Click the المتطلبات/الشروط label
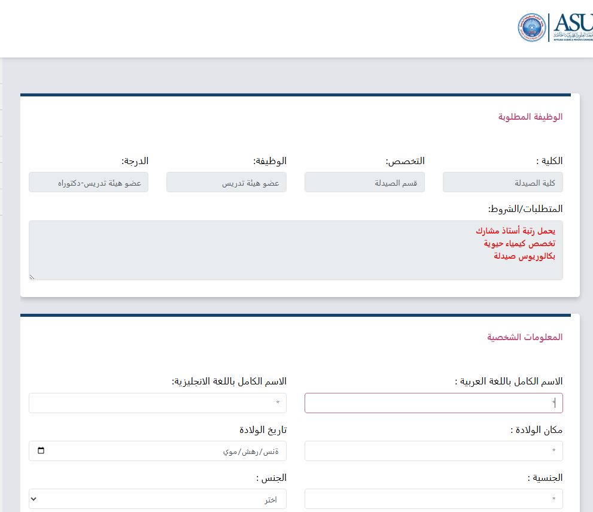593x512 pixels. (525, 209)
